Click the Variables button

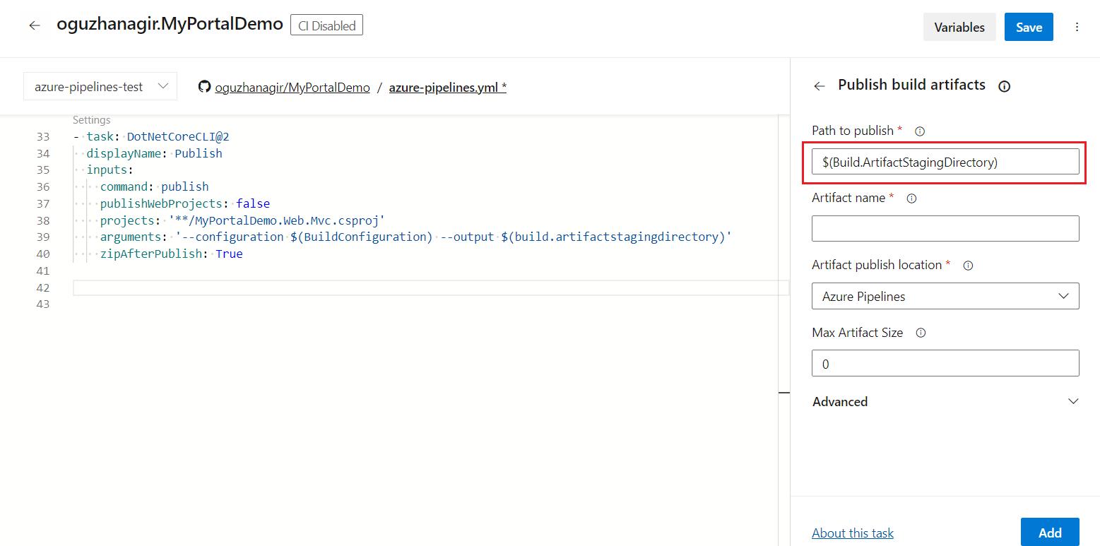[959, 27]
